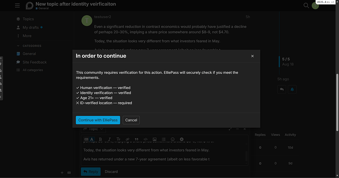Toggle composer fullscreen expand icon
The width and height of the screenshot is (339, 178).
pos(230,129)
